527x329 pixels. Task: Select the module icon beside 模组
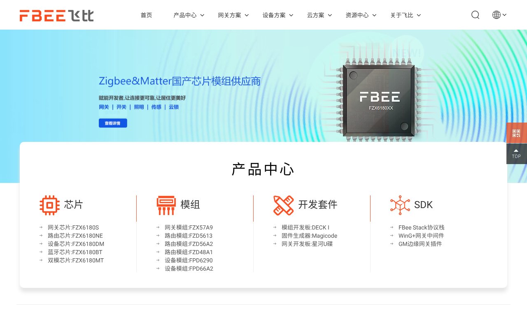click(166, 204)
